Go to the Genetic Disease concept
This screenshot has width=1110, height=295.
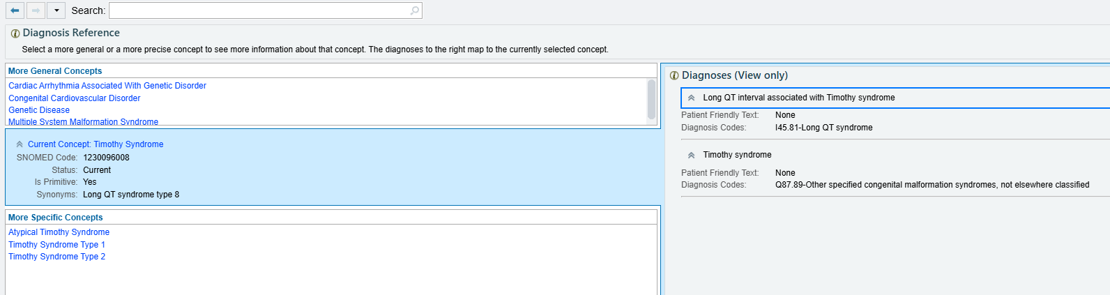(39, 110)
